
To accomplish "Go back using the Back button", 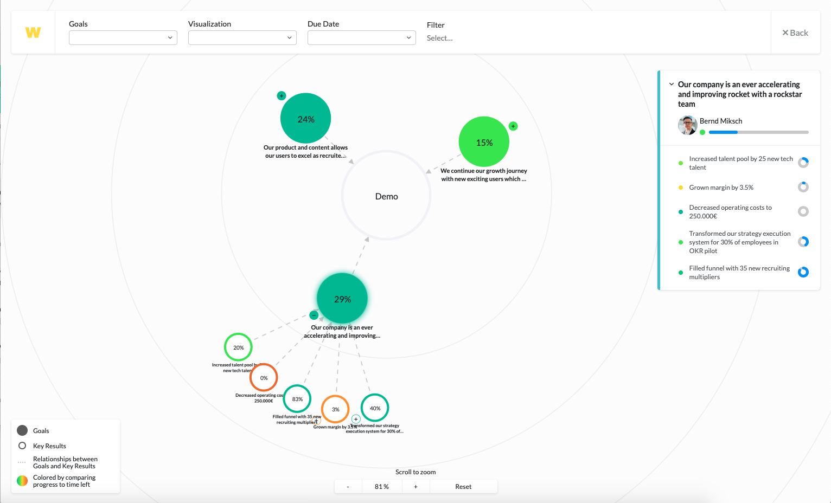I will coord(795,33).
